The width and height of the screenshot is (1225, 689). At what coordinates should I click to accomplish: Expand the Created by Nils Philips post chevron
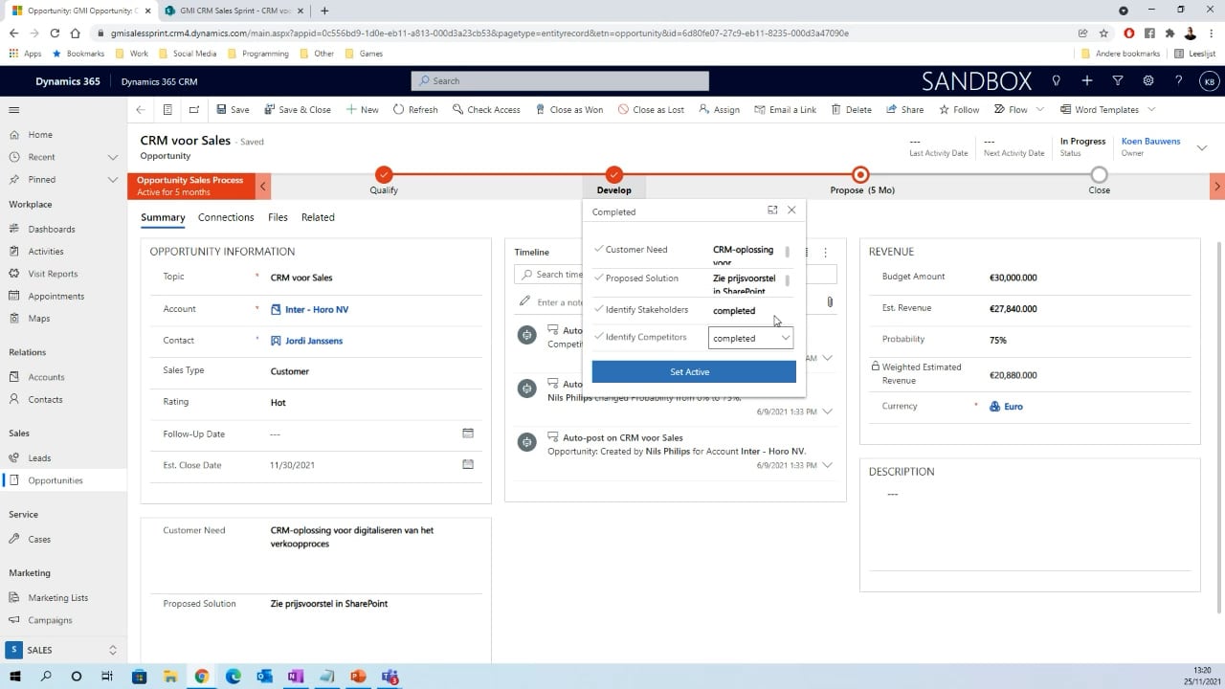click(828, 465)
